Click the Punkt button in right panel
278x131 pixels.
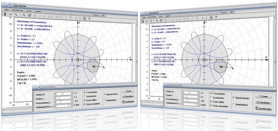263,96
